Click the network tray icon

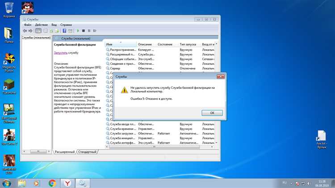point(303,184)
